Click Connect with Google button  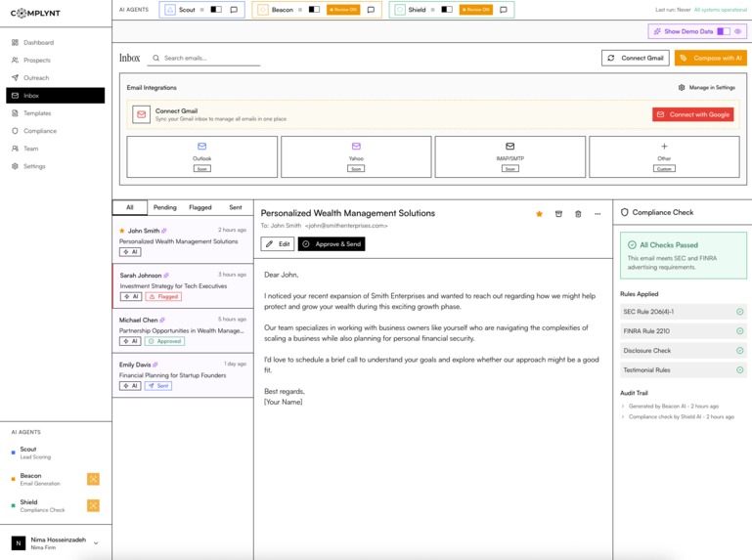(x=692, y=114)
